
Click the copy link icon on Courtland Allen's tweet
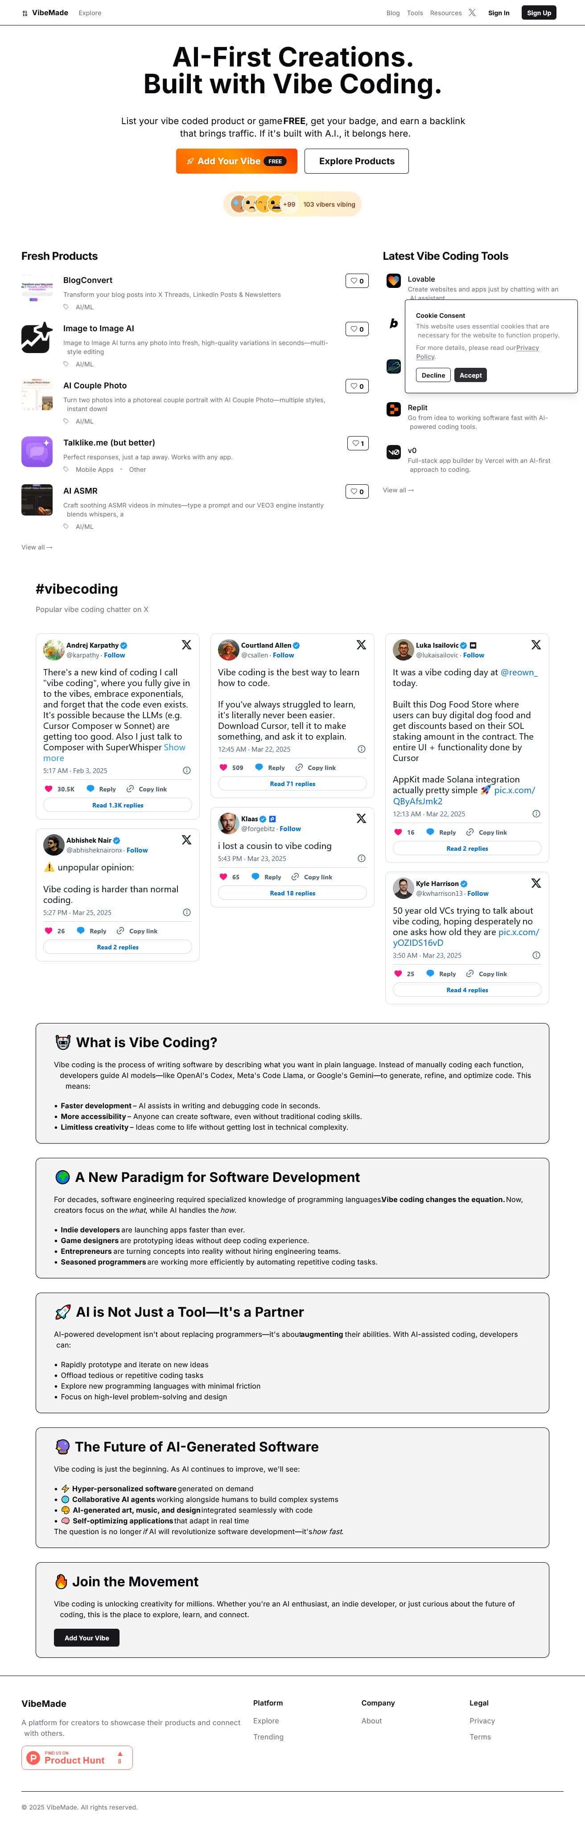click(300, 767)
